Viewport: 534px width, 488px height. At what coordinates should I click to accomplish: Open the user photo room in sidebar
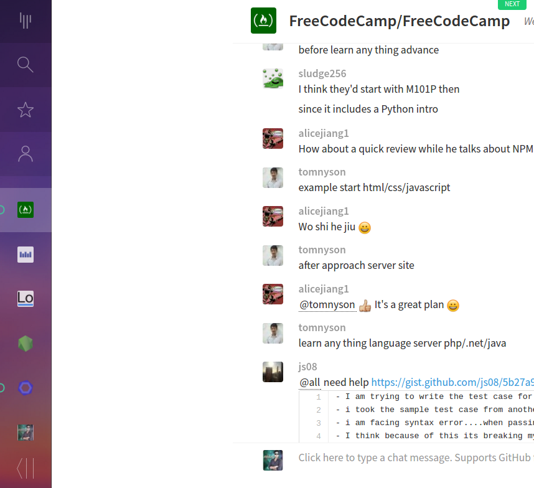(26, 433)
